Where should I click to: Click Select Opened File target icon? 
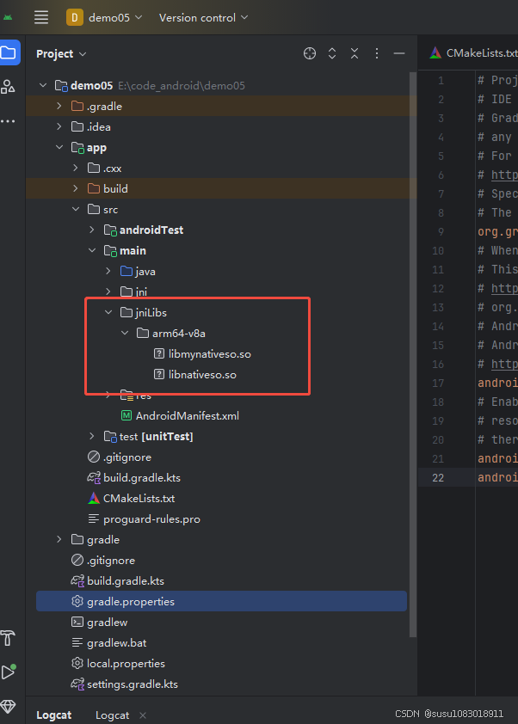[x=310, y=54]
